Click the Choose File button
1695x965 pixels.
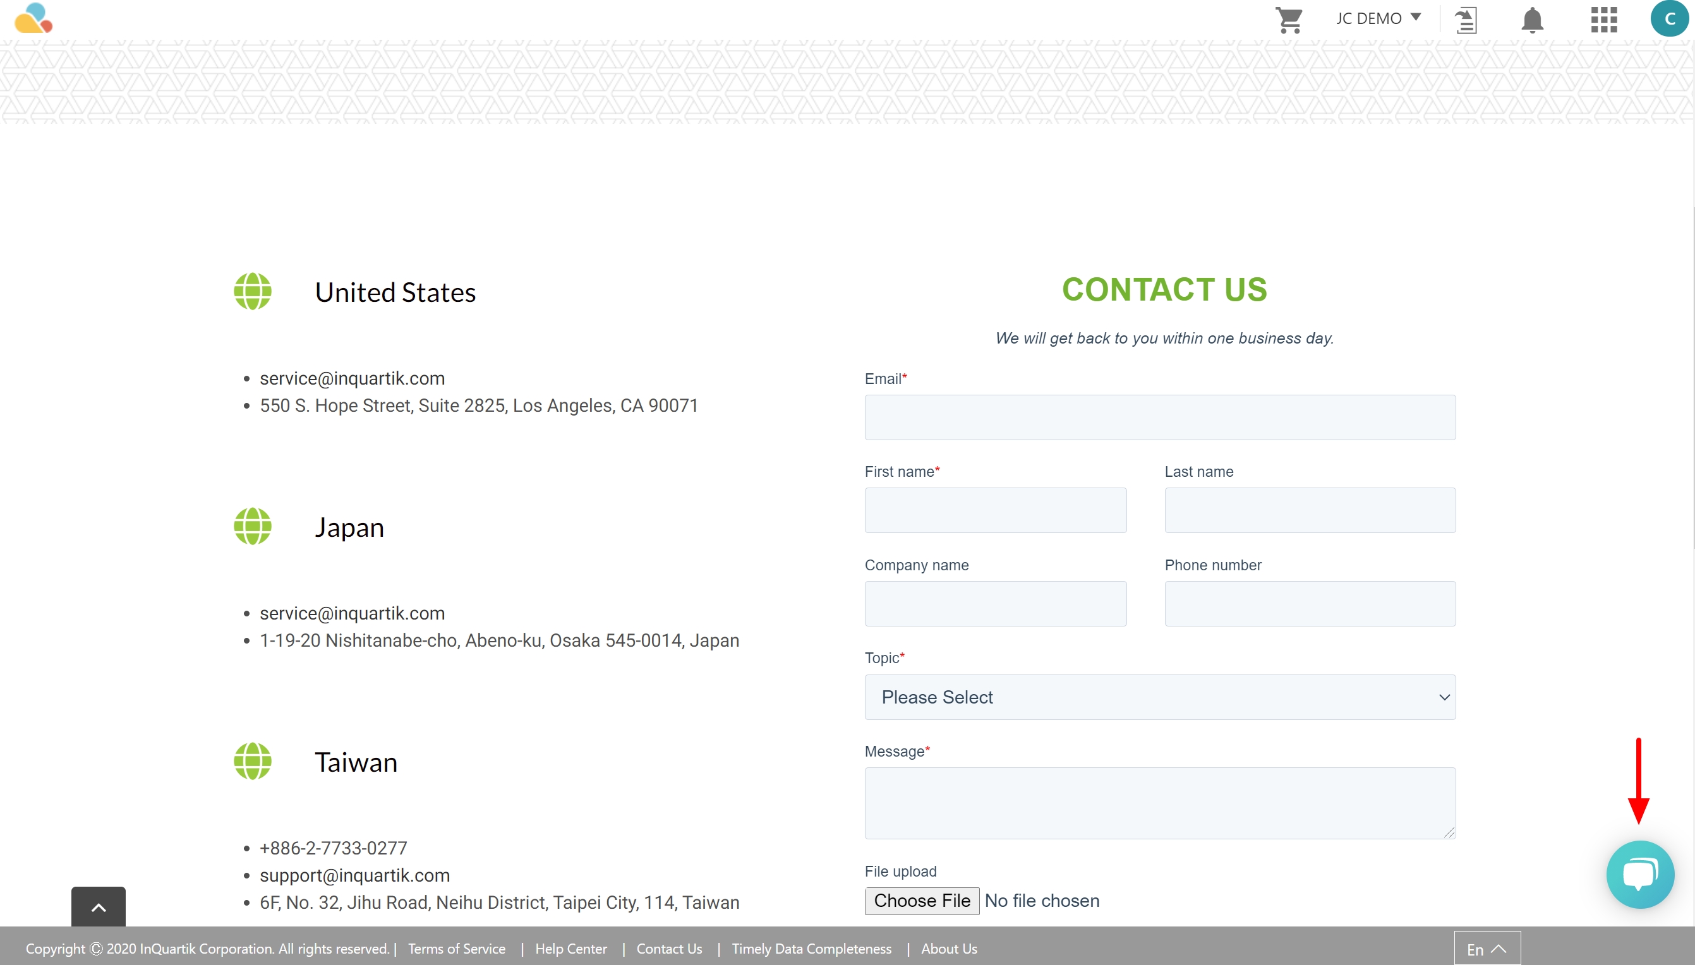(x=921, y=901)
